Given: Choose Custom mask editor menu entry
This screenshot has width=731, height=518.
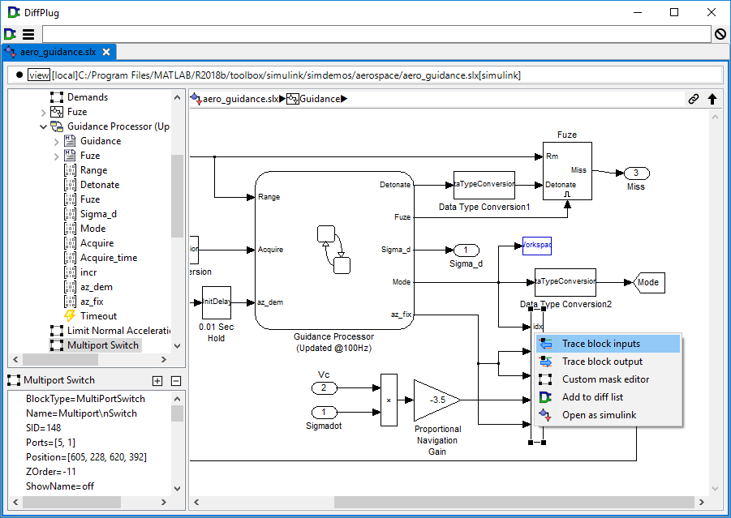Looking at the screenshot, I should (x=608, y=379).
